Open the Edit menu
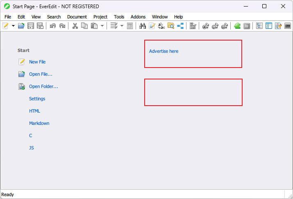The height and width of the screenshot is (199, 293). point(21,17)
